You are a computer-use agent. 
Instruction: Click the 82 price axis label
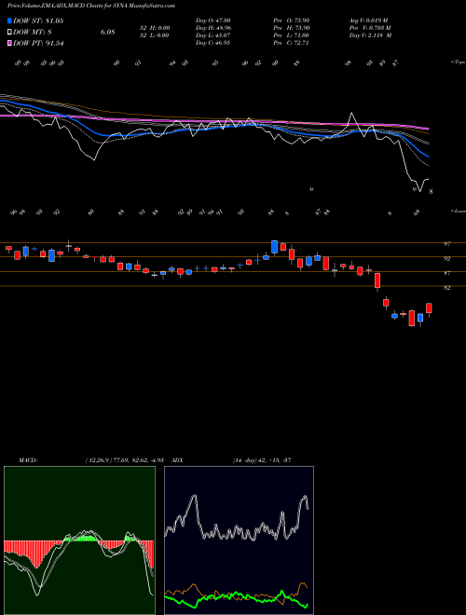[446, 288]
